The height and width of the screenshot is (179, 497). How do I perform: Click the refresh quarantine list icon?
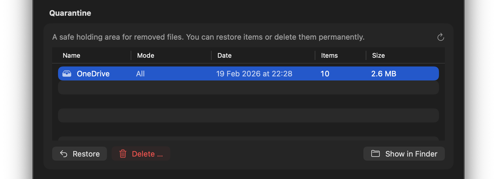click(x=440, y=37)
